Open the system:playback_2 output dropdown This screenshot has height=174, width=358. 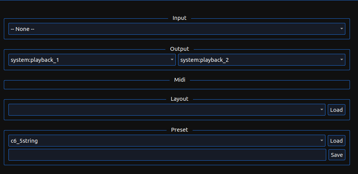(261, 60)
